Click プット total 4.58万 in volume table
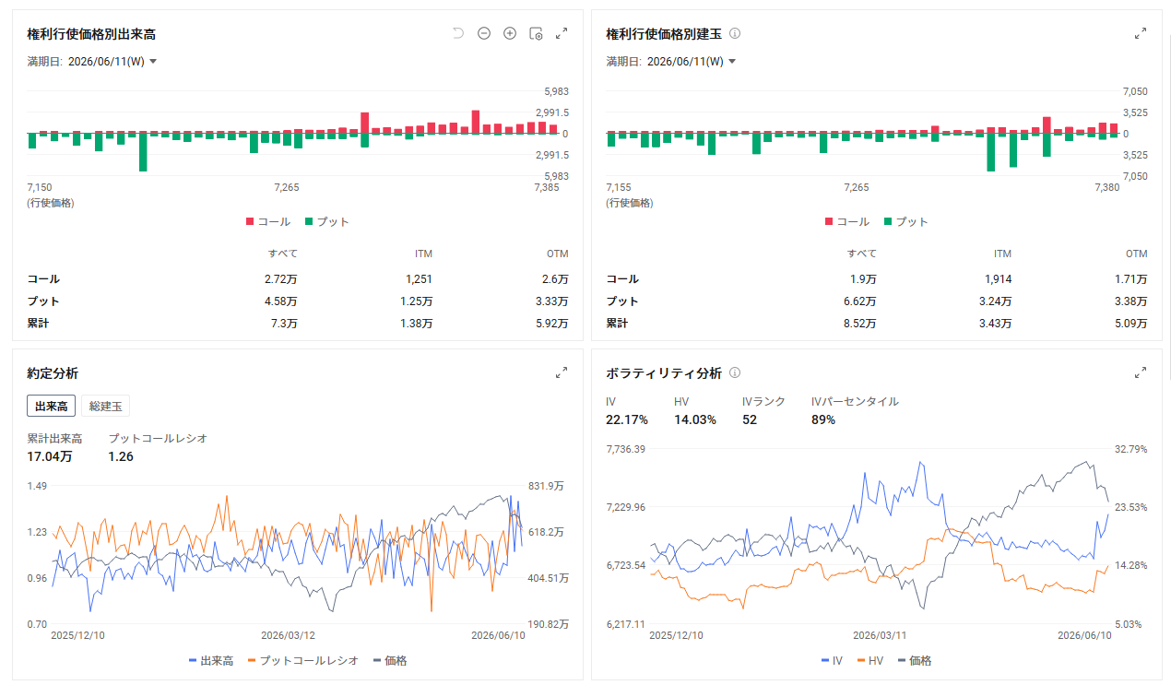The image size is (1171, 685). click(283, 301)
